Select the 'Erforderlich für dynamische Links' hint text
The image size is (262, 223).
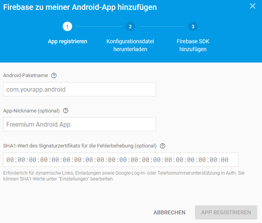124,176
